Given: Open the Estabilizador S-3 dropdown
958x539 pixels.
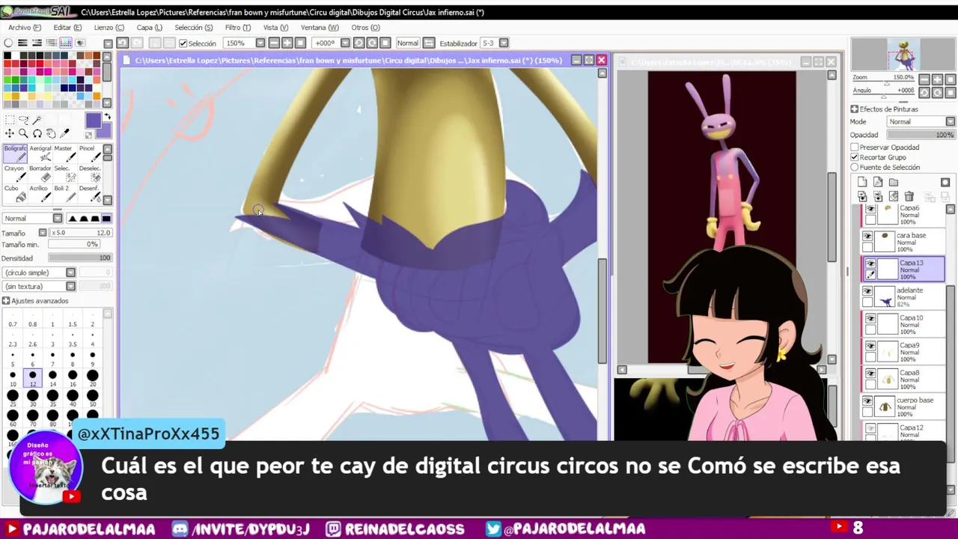Looking at the screenshot, I should (504, 43).
